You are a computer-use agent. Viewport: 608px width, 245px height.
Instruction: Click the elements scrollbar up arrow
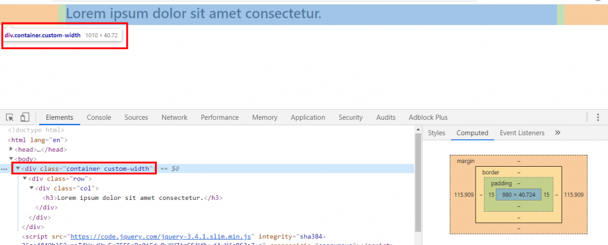tap(418, 129)
